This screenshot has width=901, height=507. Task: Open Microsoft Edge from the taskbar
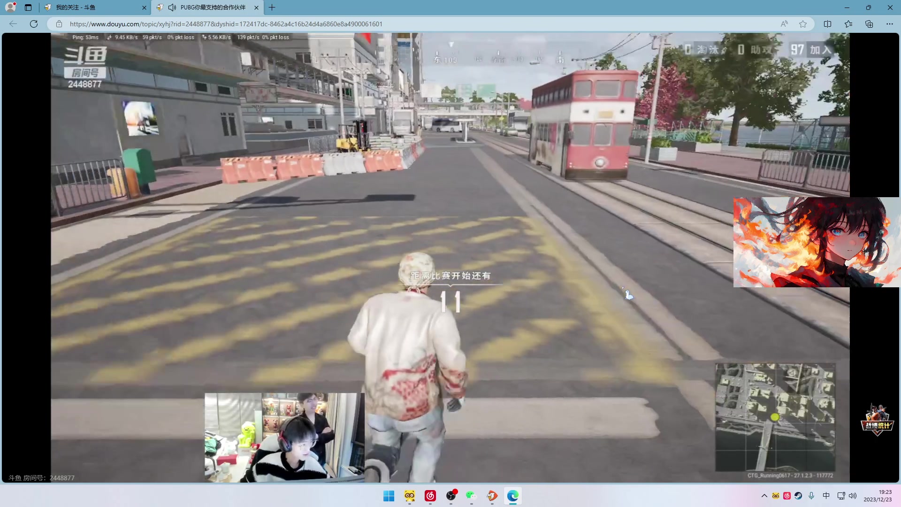tap(513, 496)
